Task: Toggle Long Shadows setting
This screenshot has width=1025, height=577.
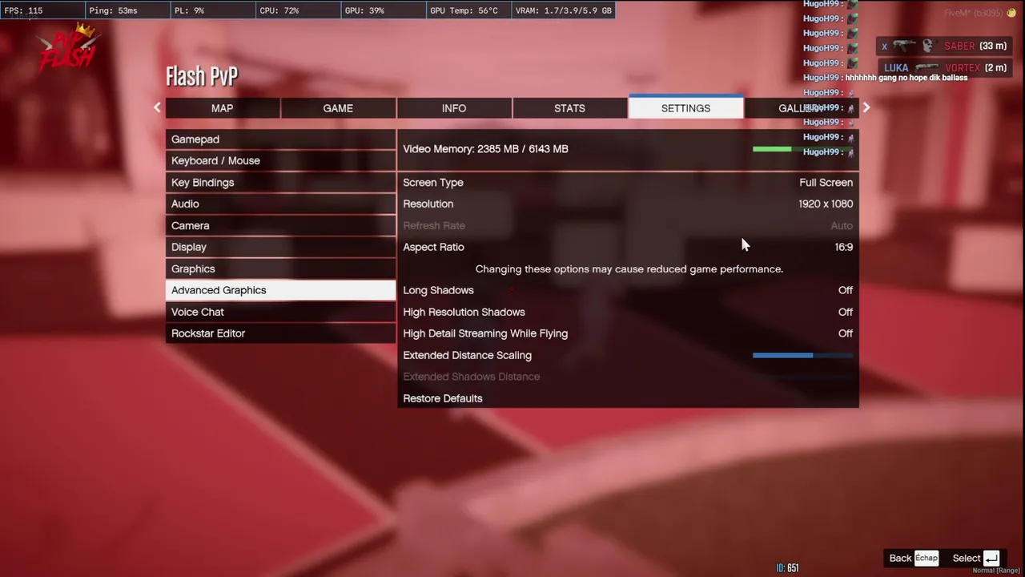Action: (628, 291)
